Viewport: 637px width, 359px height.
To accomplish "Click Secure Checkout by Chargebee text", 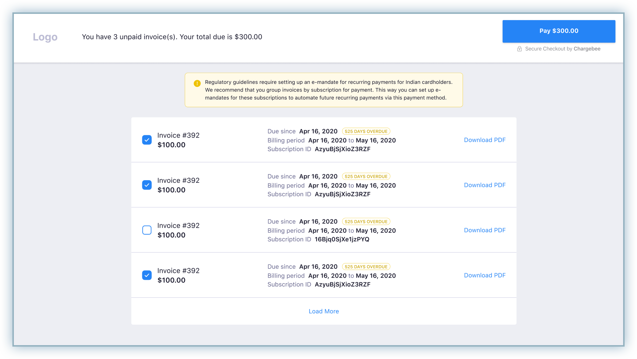I will click(x=563, y=49).
